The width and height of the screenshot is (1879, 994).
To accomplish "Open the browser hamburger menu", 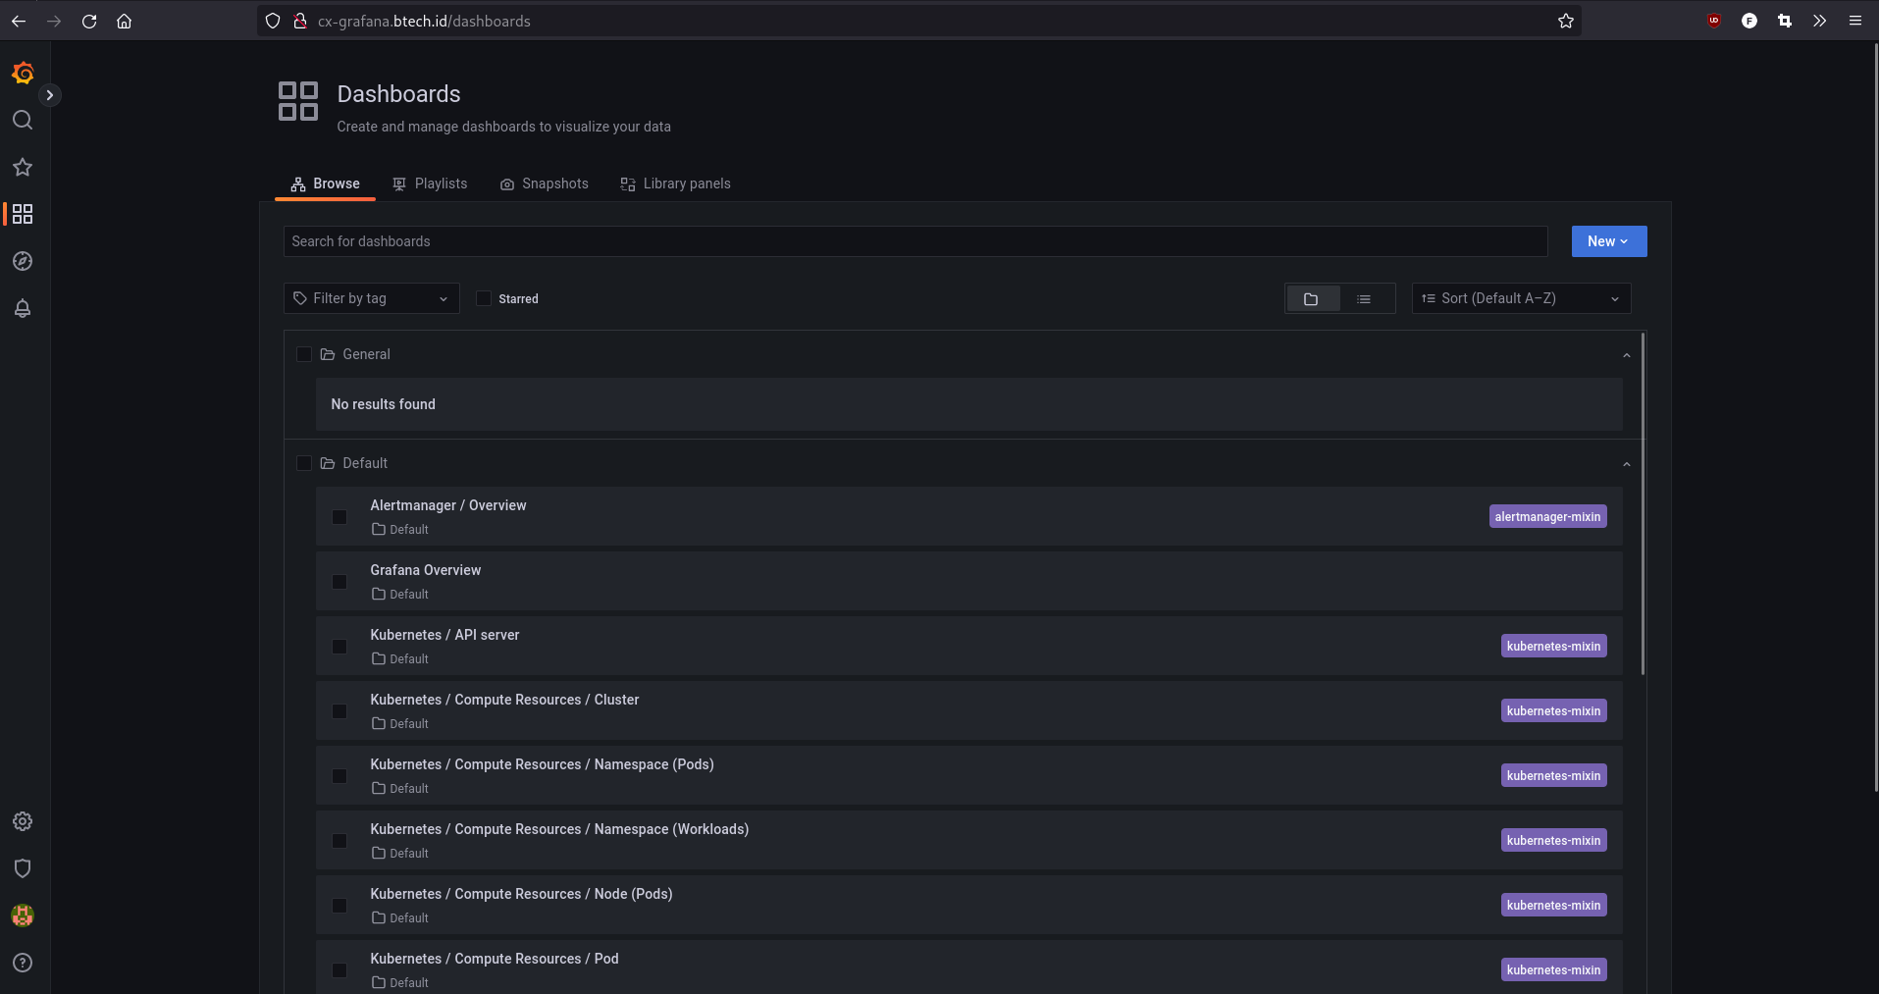I will tap(1855, 21).
